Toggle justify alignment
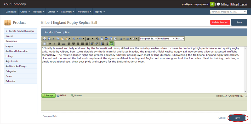251x124 pixels. coord(82,44)
